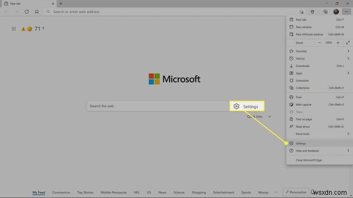Open a new tab with plus button

(x=61, y=4)
